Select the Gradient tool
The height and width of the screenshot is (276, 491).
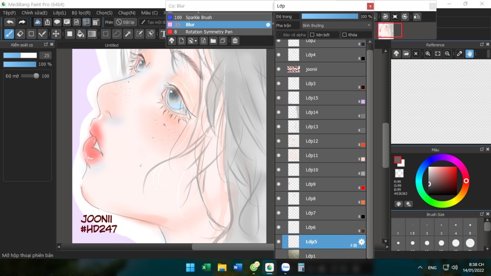click(92, 34)
